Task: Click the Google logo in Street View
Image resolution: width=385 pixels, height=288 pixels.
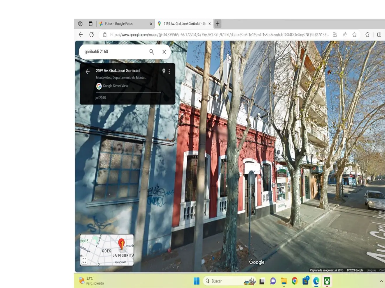Action: click(257, 262)
